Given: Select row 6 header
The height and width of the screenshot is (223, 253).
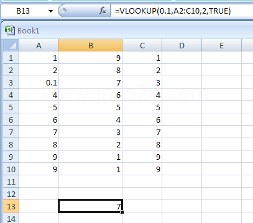Looking at the screenshot, I should pos(11,120).
